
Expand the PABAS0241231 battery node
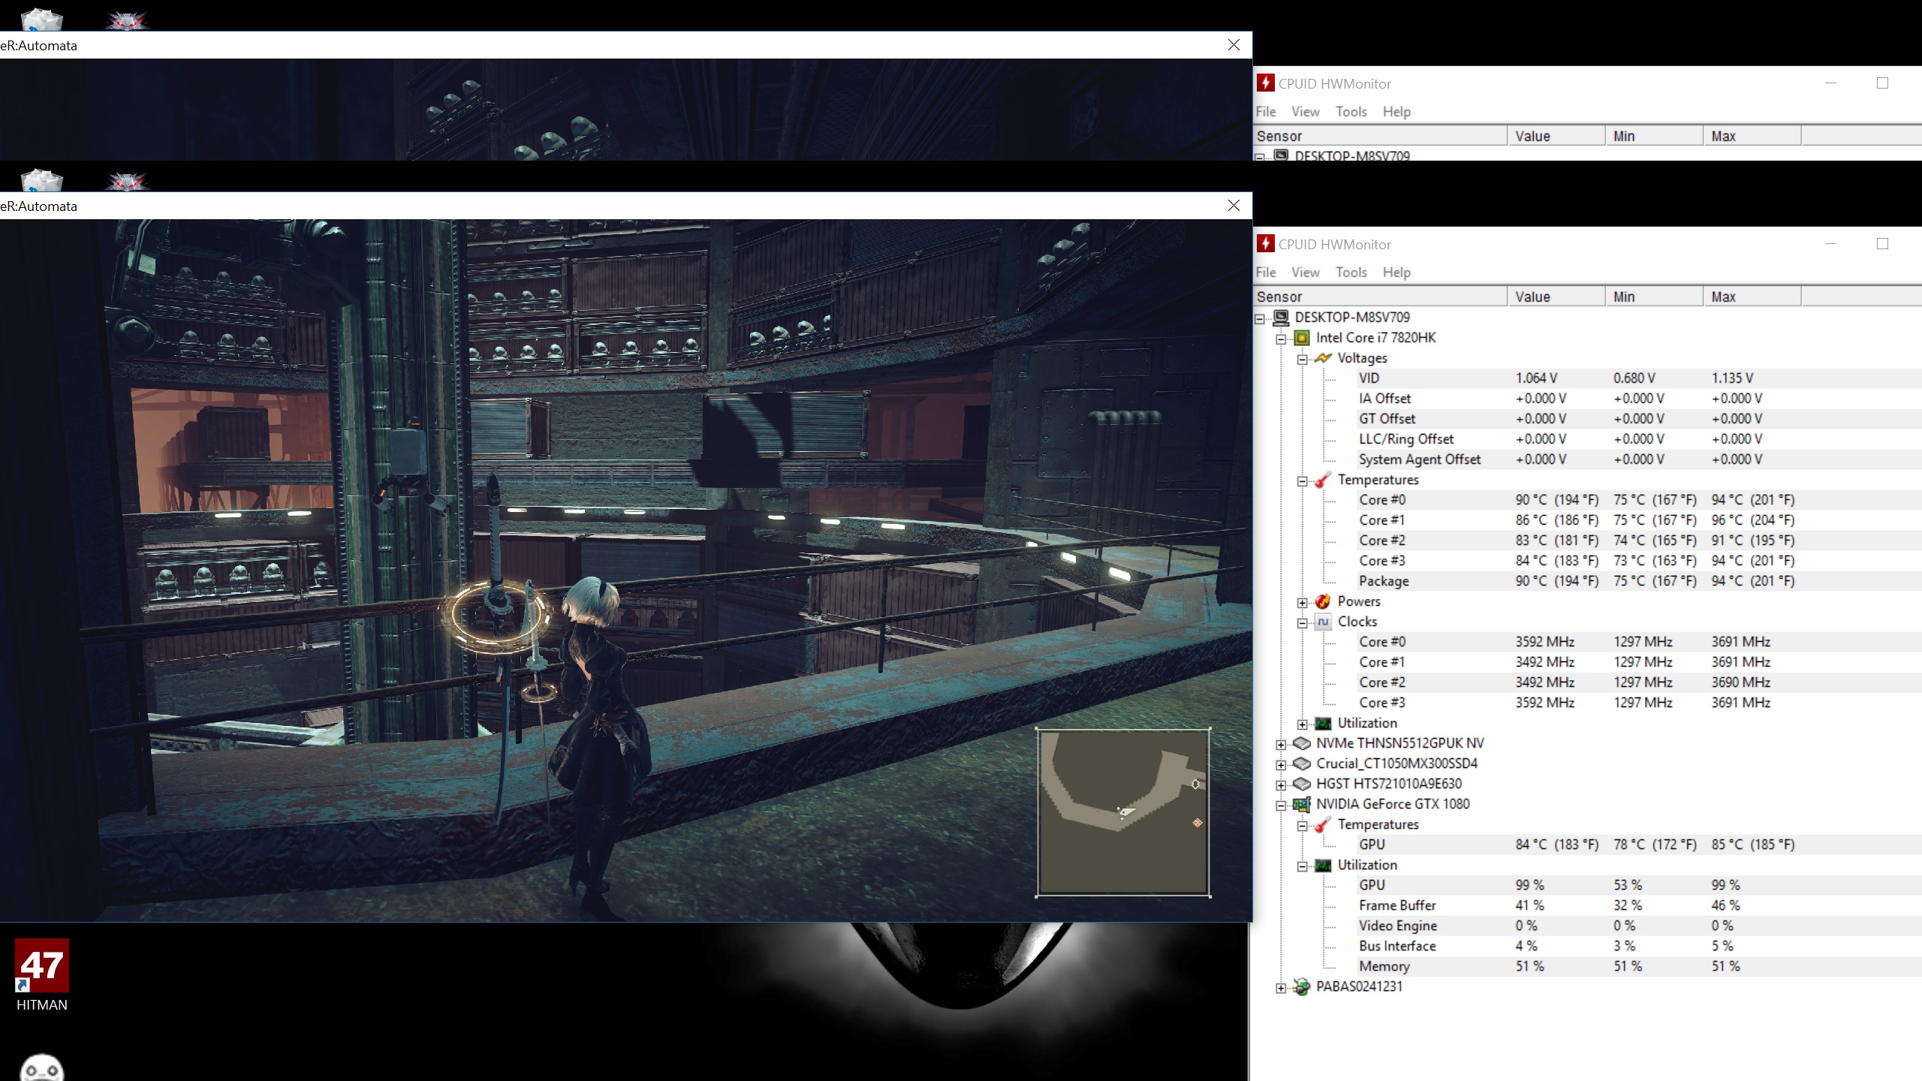pos(1281,987)
